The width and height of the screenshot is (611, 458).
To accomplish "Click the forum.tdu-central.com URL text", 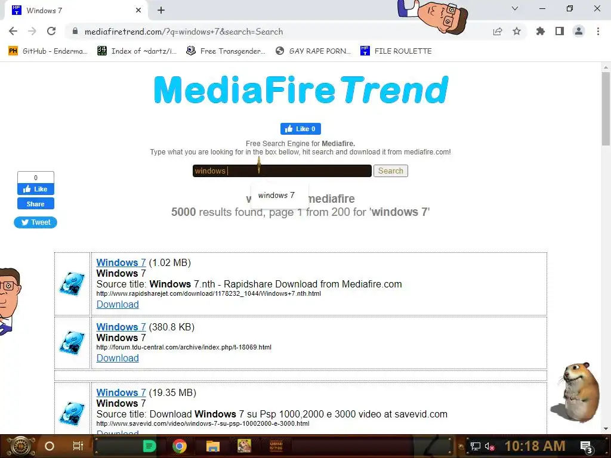I will (184, 348).
